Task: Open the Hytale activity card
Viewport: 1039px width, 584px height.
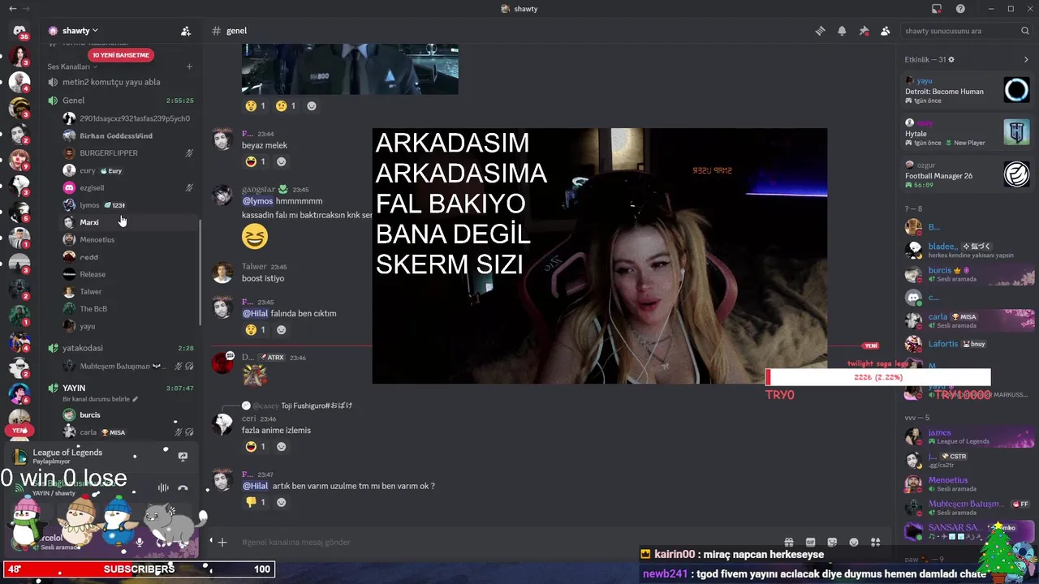Action: [x=968, y=132]
